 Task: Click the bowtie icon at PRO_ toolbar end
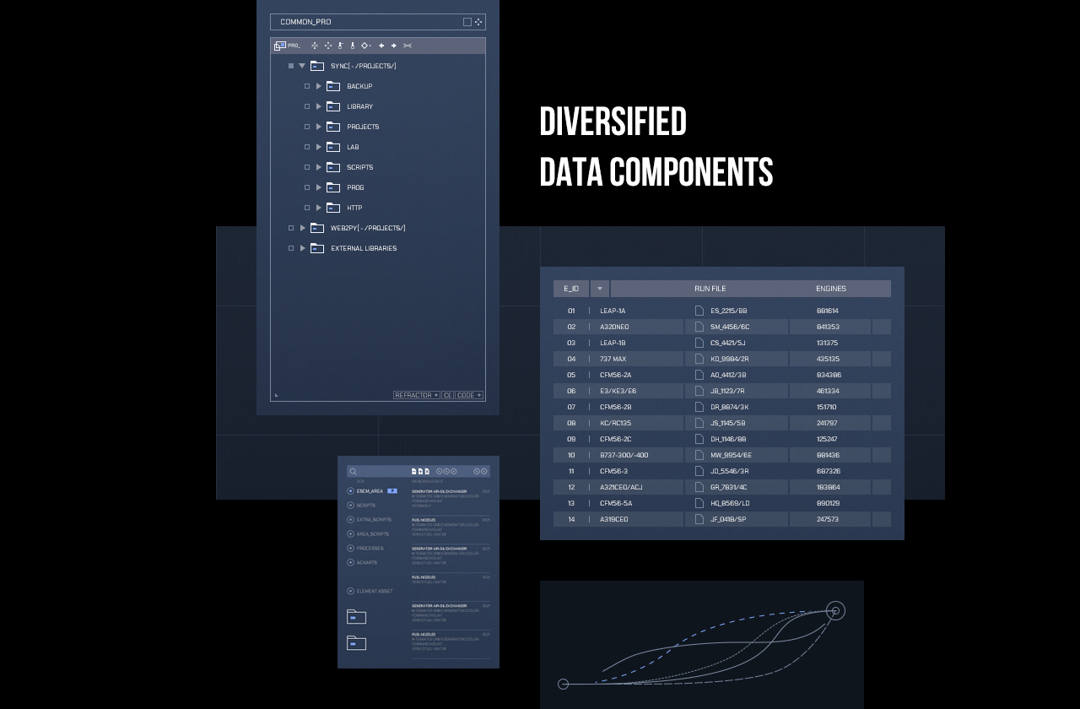(408, 46)
